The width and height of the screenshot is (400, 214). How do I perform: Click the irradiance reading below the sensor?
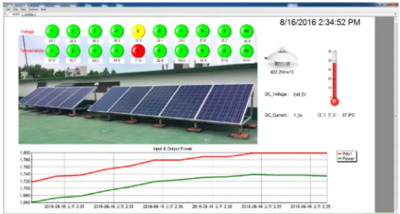pos(282,72)
